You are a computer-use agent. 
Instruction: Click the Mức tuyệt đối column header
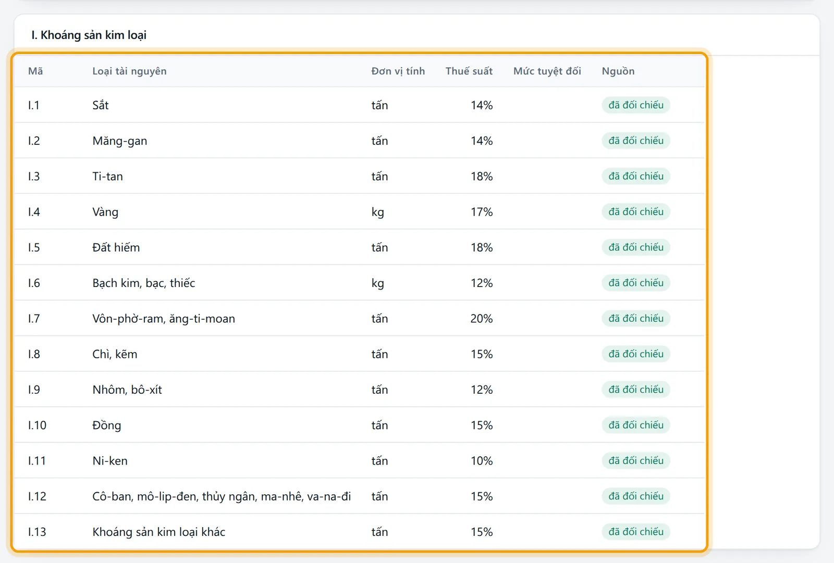[x=547, y=71]
